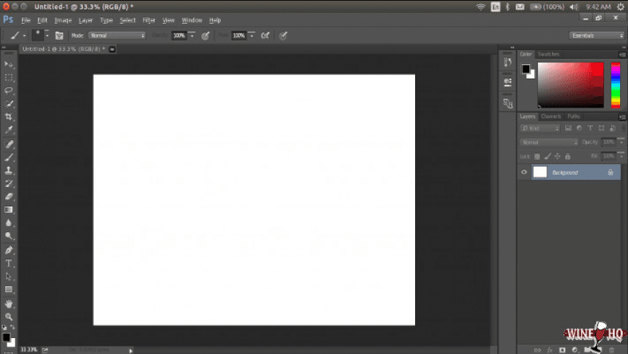Switch to the Swatches tab
This screenshot has width=628, height=354.
click(549, 54)
